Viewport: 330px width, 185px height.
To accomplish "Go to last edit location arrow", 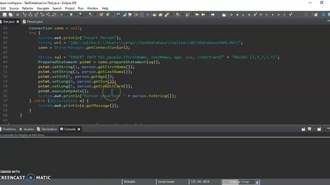I will [x=197, y=15].
